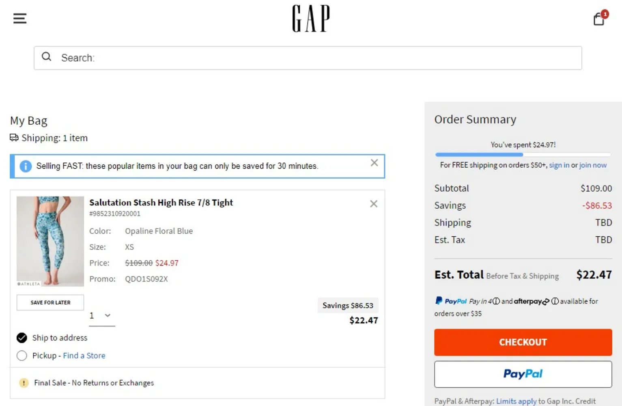Click Save For Later button
622x406 pixels.
coord(50,302)
